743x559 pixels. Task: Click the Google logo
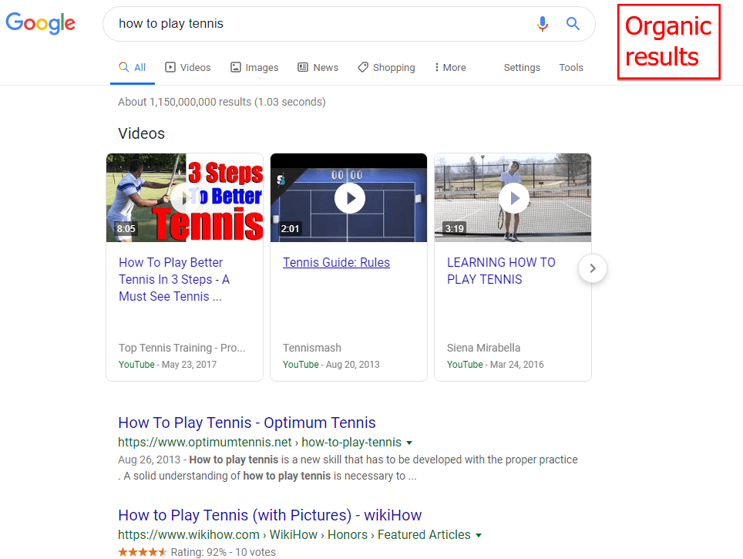point(40,23)
